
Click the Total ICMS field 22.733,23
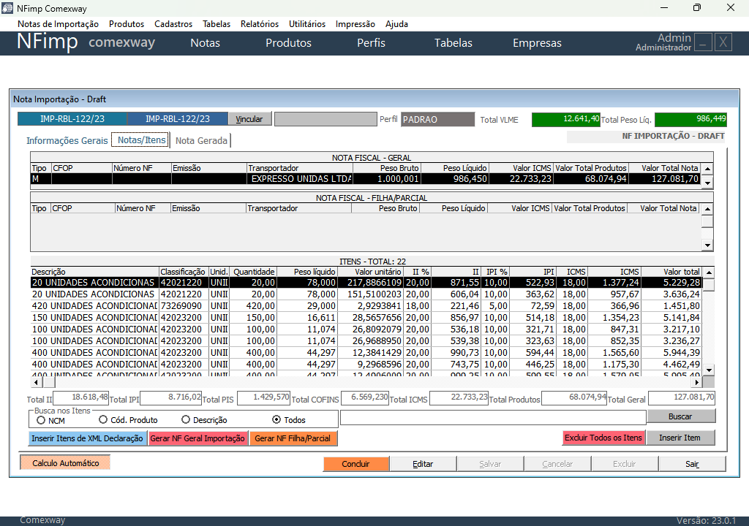click(x=459, y=397)
